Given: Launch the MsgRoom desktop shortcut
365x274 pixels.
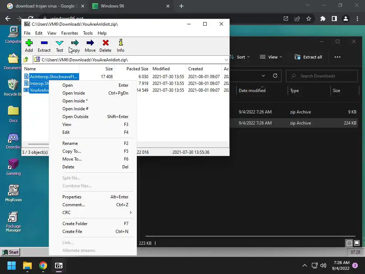Looking at the screenshot, I should [x=13, y=193].
